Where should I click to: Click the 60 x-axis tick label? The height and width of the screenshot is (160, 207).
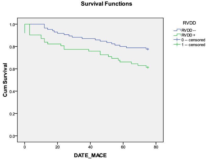click(123, 147)
